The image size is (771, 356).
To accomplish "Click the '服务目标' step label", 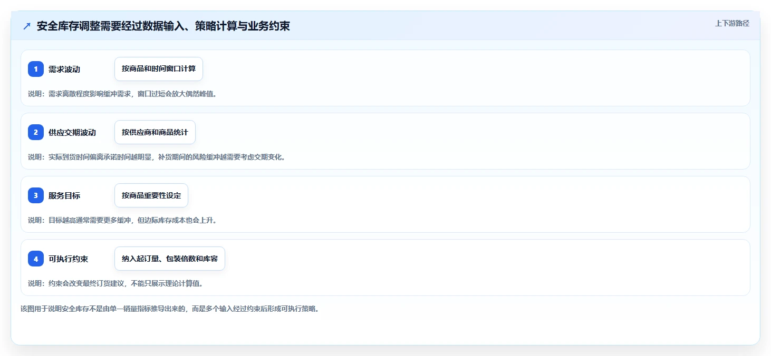I will pos(64,195).
